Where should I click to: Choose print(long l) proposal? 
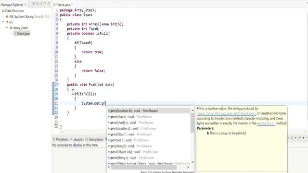click(149, 146)
